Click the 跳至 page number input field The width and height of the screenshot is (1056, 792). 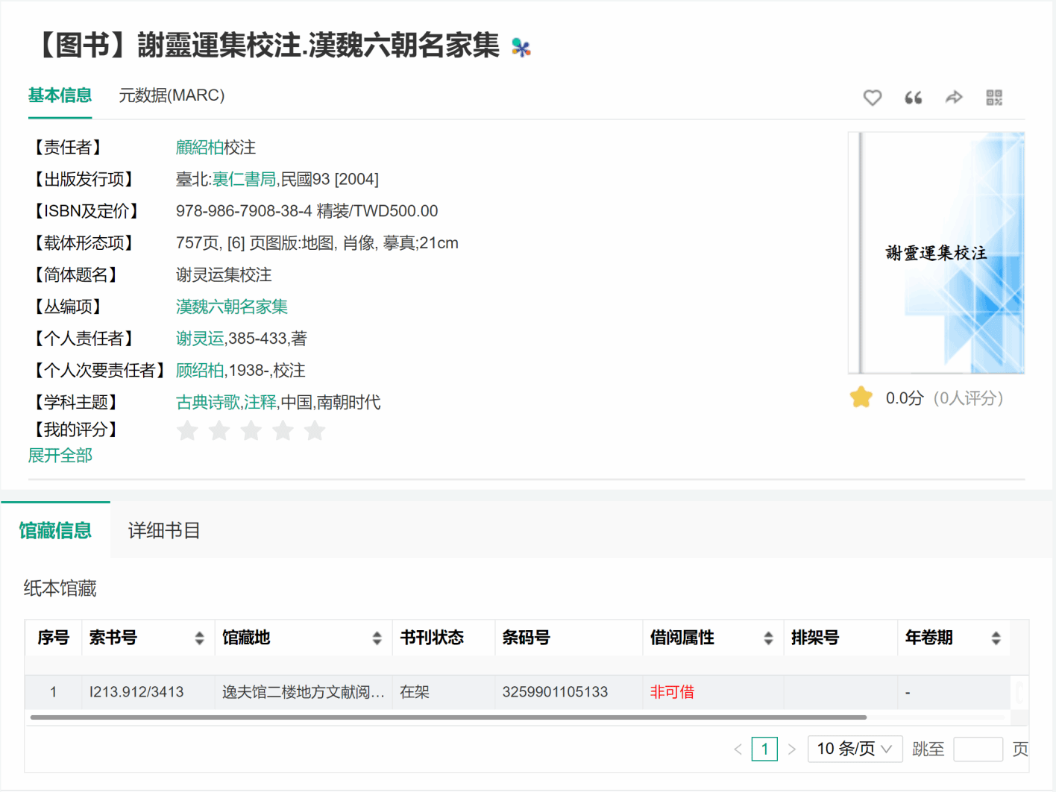pyautogui.click(x=978, y=749)
